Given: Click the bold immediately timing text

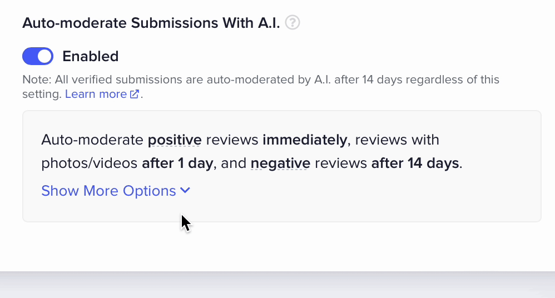Looking at the screenshot, I should [305, 140].
